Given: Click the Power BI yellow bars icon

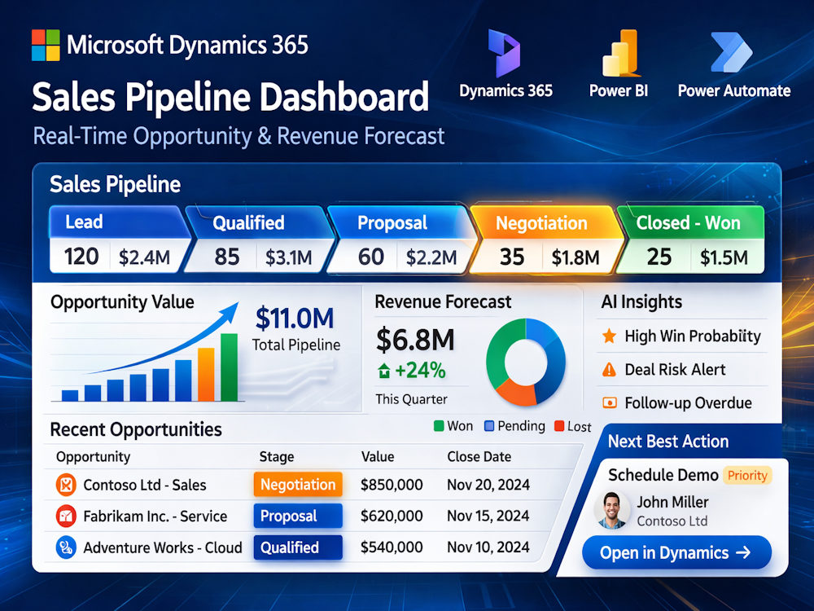Looking at the screenshot, I should (x=619, y=52).
